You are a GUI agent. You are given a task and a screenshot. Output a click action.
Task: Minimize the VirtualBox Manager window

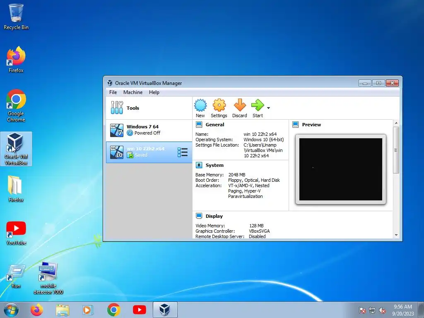pos(365,83)
